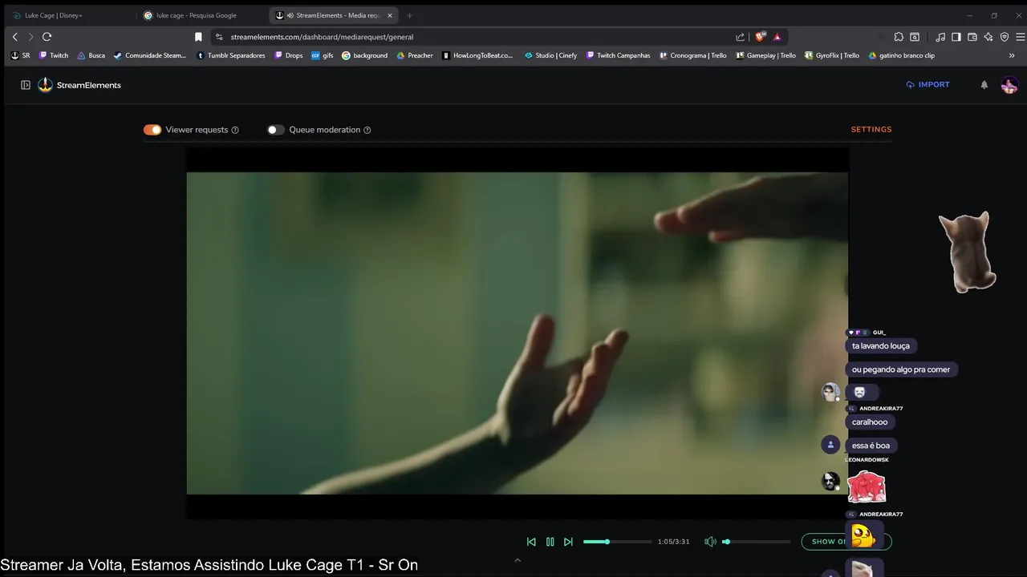Open the Twitch Campanhas bookmark
This screenshot has height=577, width=1027.
click(618, 55)
